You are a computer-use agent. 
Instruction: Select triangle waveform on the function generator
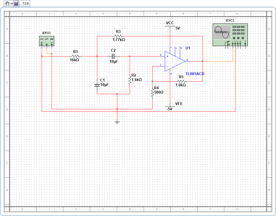point(42,39)
